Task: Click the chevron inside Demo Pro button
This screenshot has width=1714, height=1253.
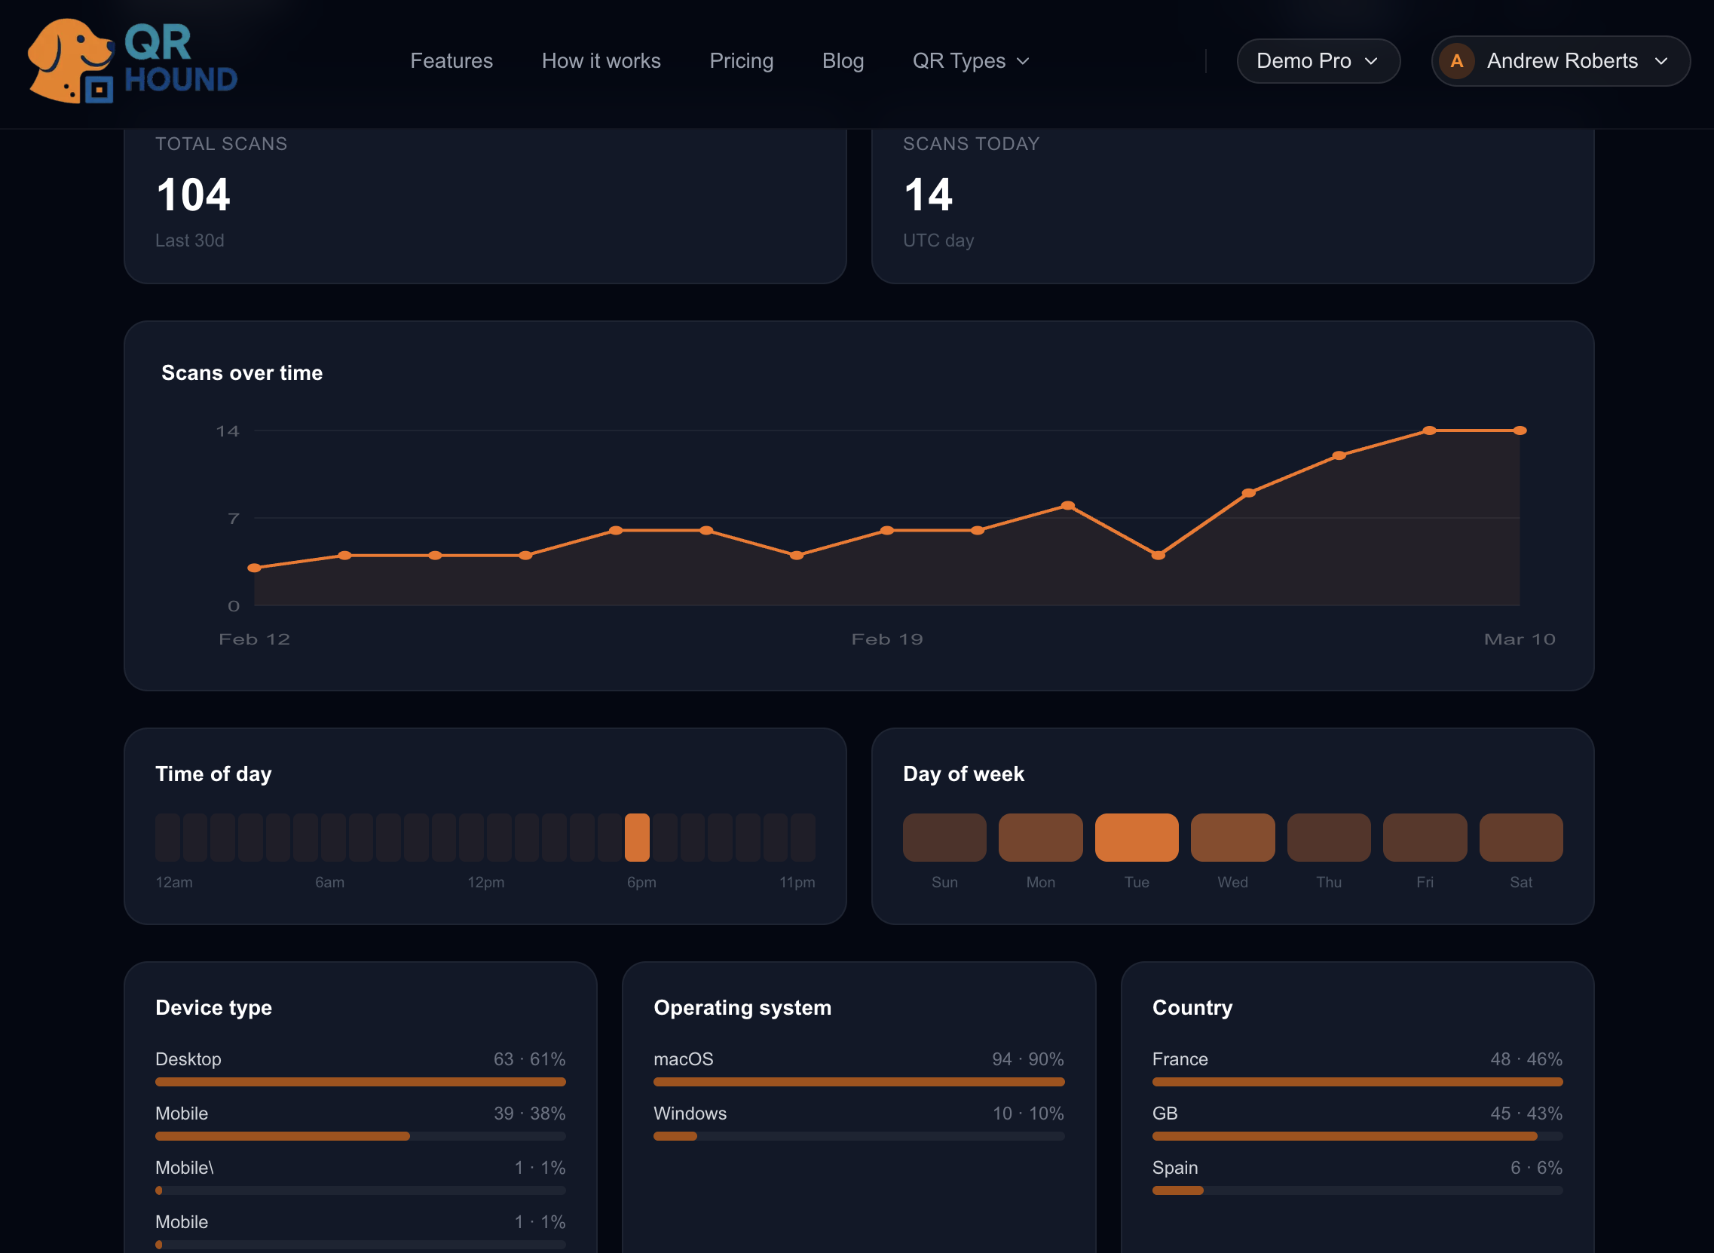Action: (1370, 61)
